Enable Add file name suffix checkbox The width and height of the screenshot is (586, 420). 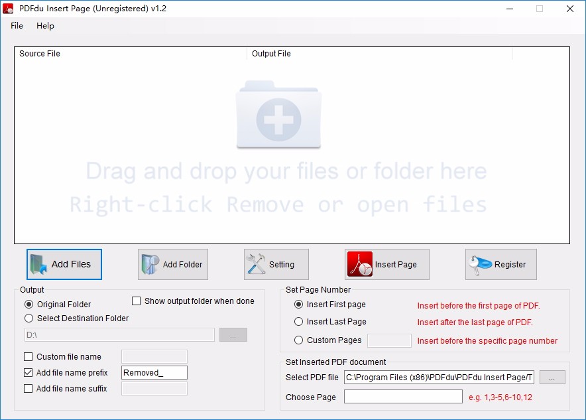(x=28, y=389)
